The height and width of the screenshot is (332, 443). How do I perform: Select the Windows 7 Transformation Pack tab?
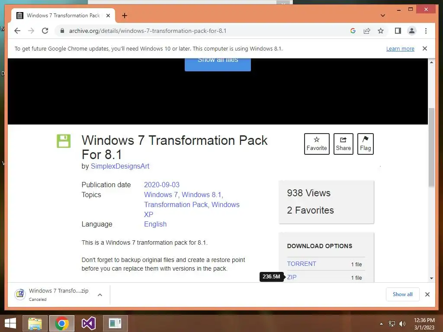click(63, 16)
